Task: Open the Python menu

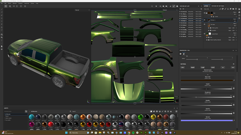Action: [33, 3]
